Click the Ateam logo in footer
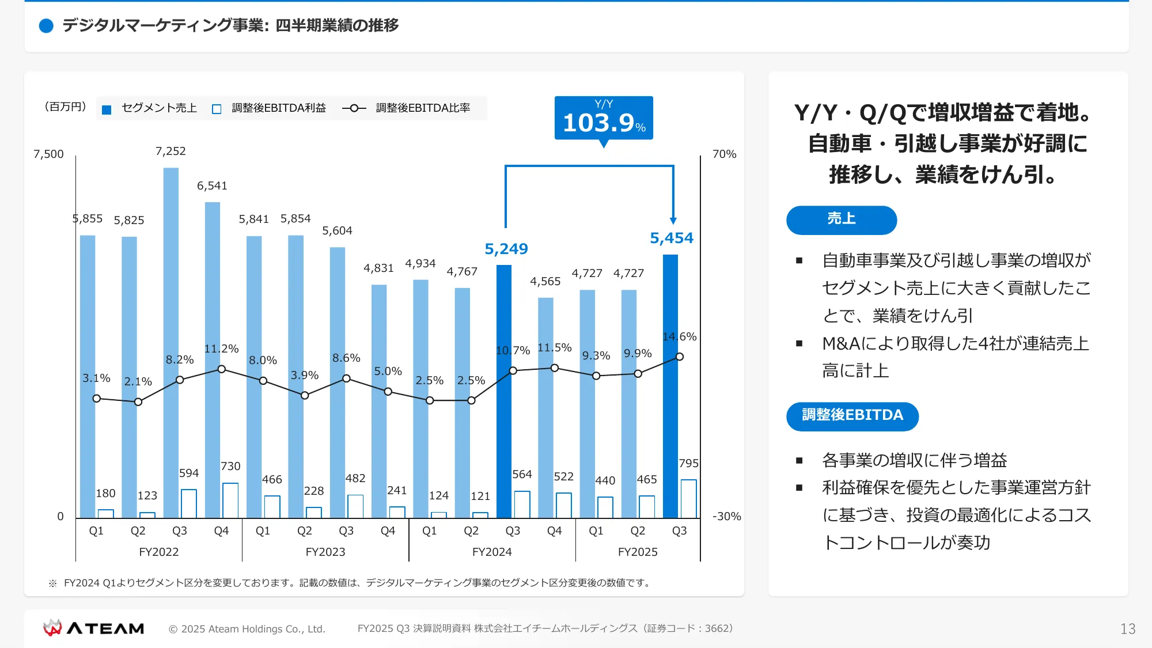Image resolution: width=1152 pixels, height=648 pixels. 94,628
